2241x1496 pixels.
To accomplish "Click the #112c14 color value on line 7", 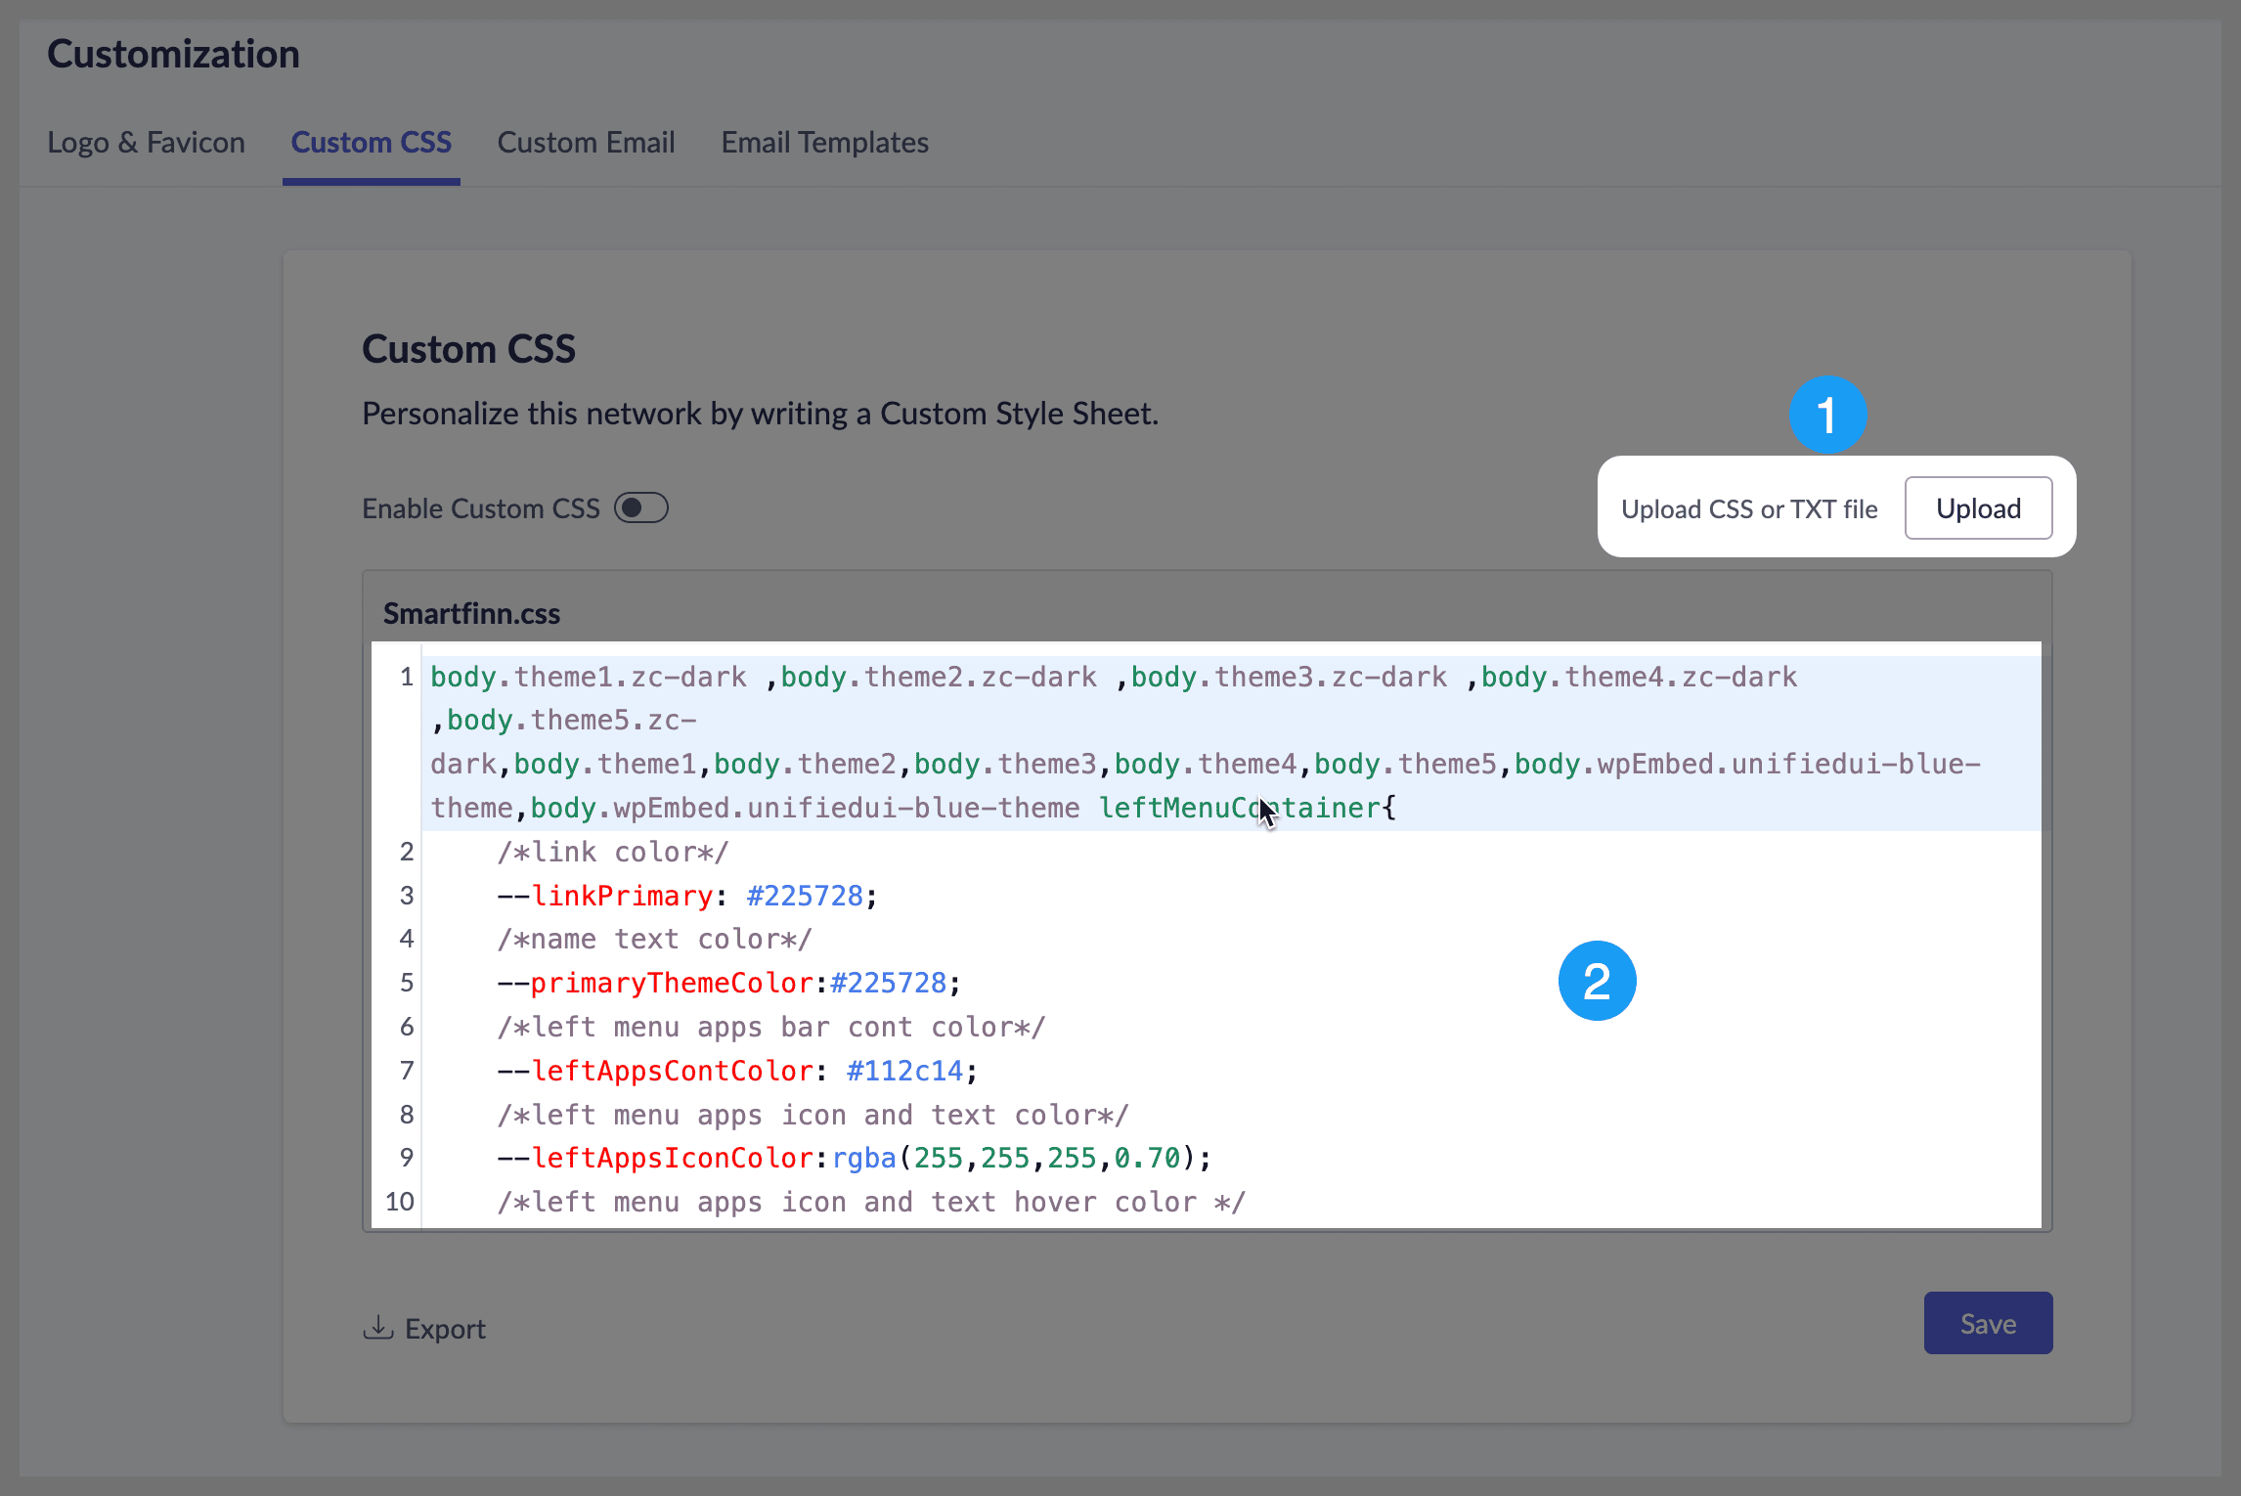I will tap(904, 1071).
